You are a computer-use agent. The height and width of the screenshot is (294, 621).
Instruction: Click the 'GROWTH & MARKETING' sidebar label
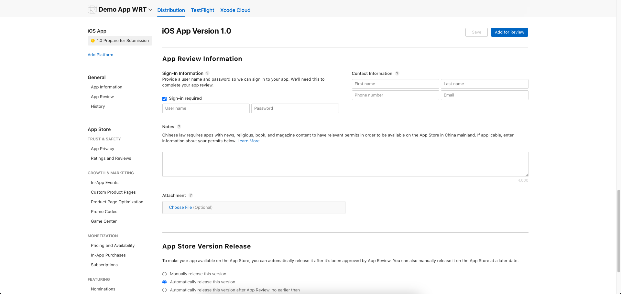pyautogui.click(x=111, y=173)
